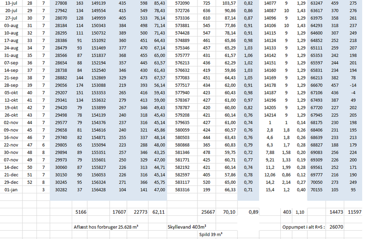This screenshot has height=239, width=365.
Task: Select the ratio cell 0,89
Action: pos(253,212)
